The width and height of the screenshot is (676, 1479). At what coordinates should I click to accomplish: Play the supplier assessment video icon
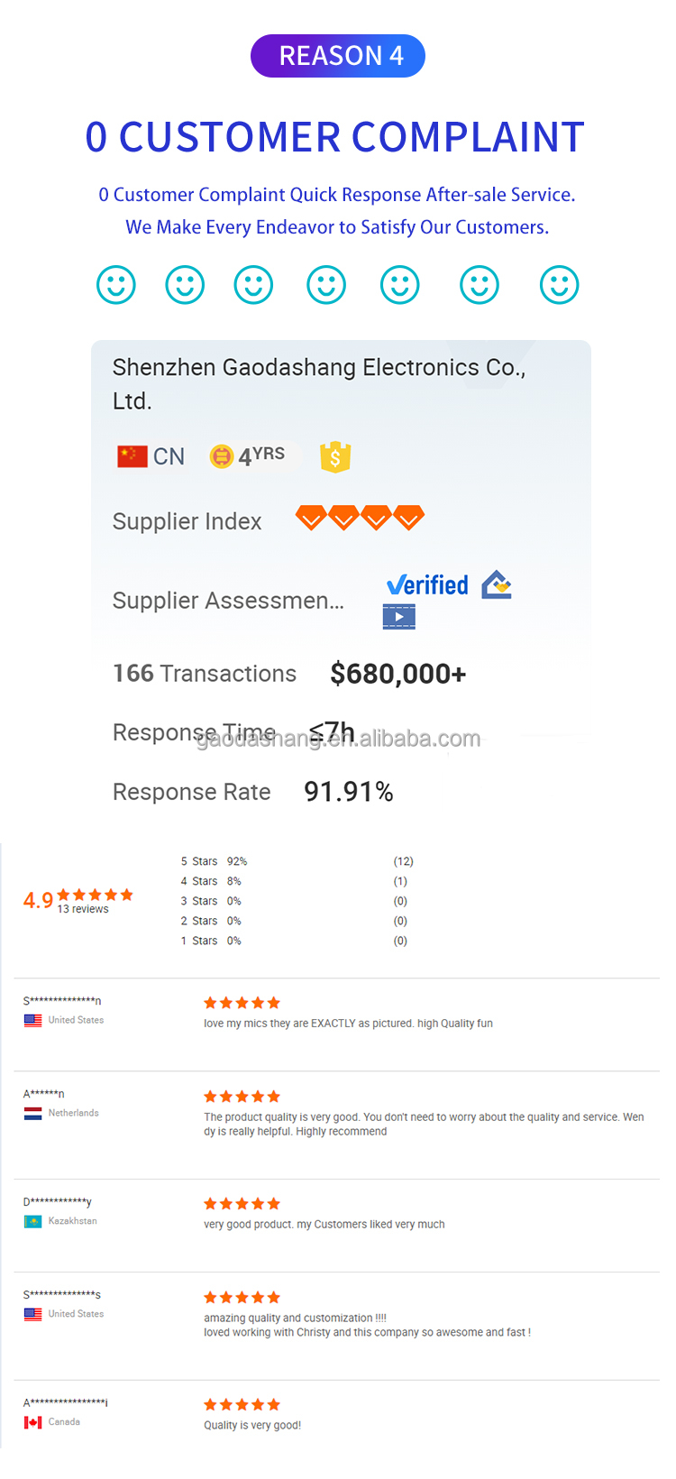coord(398,617)
